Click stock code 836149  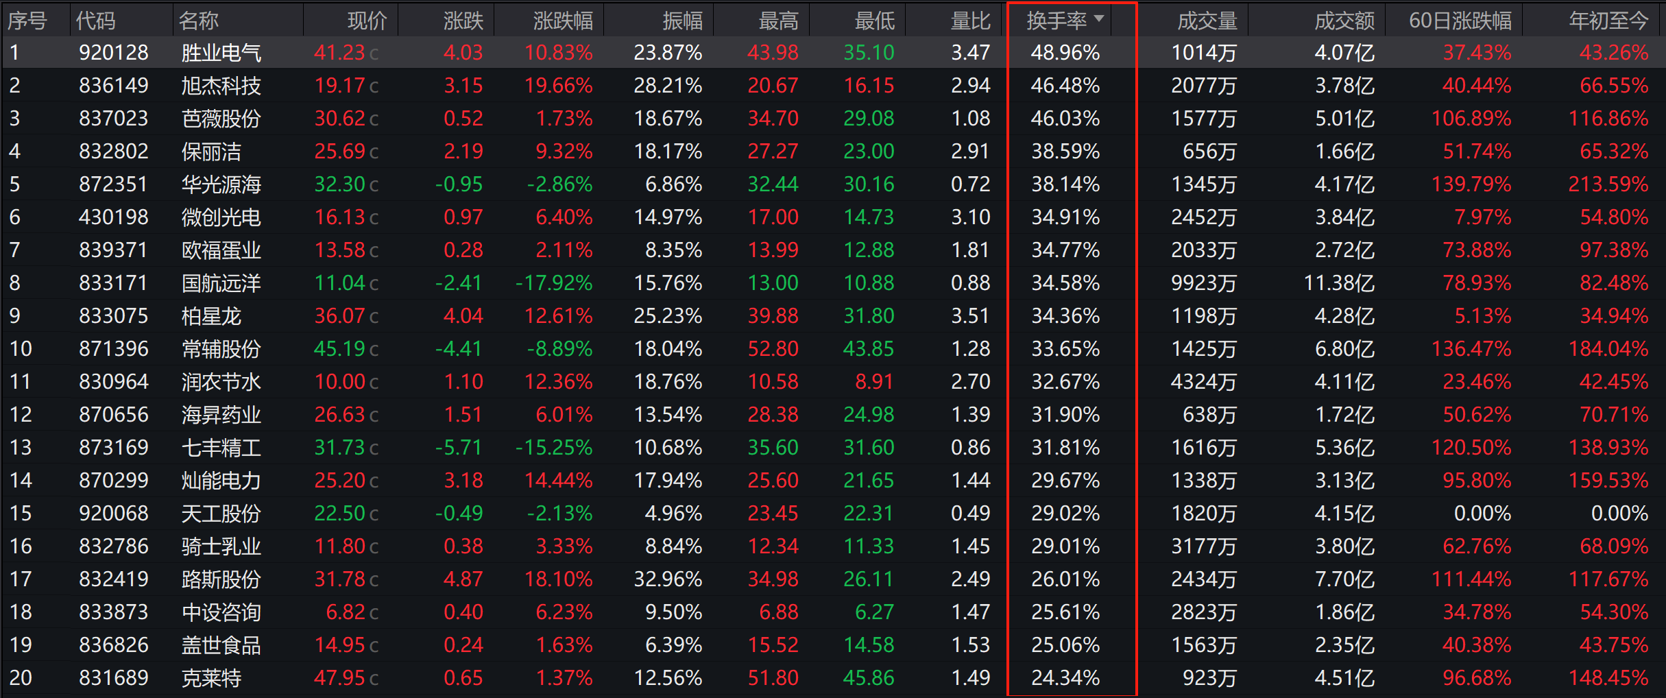(113, 86)
